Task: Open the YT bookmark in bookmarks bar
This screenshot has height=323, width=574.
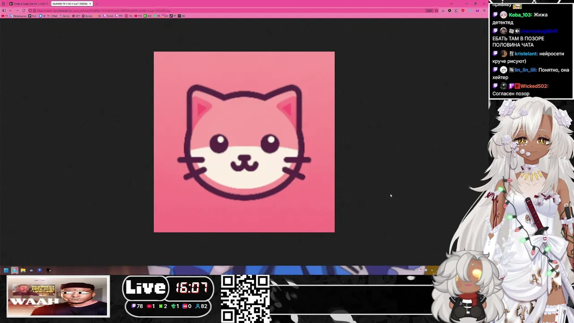Action: click(x=4, y=16)
